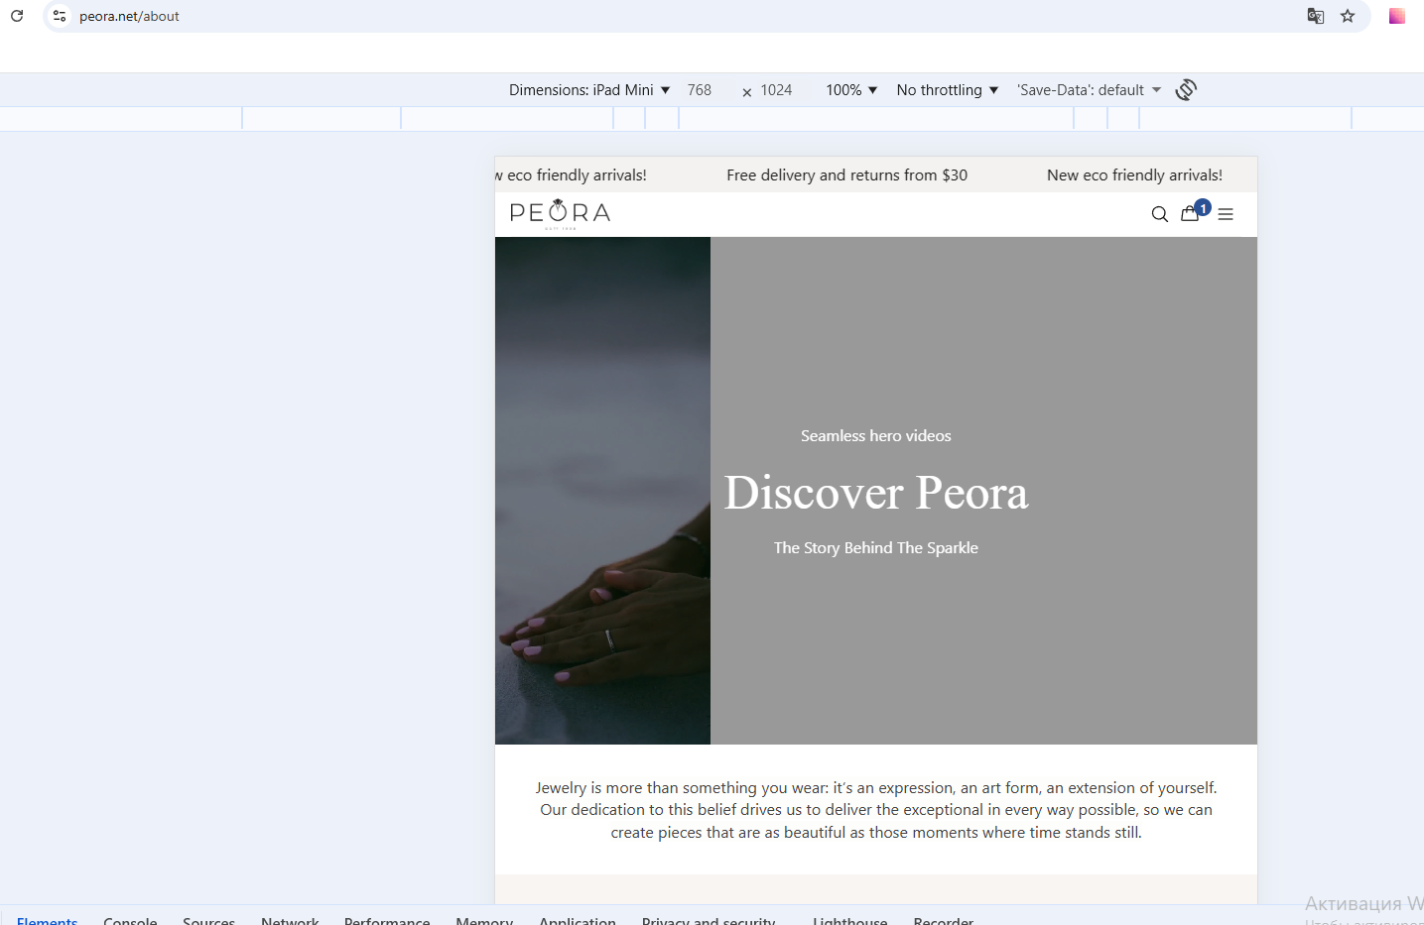This screenshot has height=925, width=1424.
Task: Click the address bar URL peora.net/about
Action: pos(129,16)
